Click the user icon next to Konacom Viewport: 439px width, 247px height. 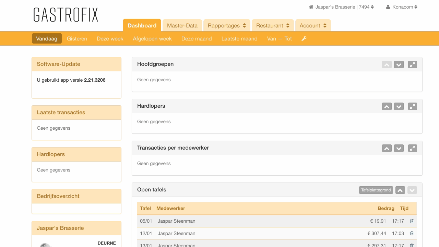(x=388, y=7)
